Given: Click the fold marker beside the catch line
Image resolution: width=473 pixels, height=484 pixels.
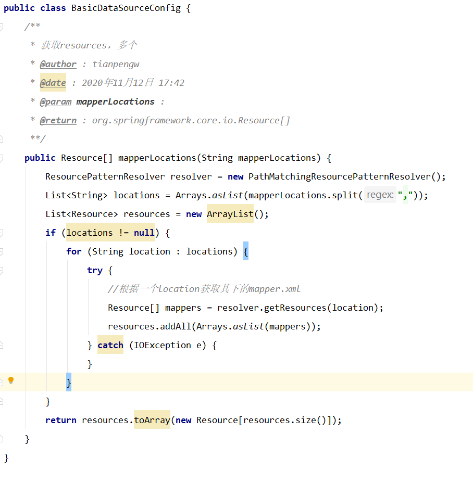Looking at the screenshot, I should 1,346.
